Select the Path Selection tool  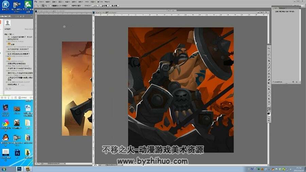point(269,99)
